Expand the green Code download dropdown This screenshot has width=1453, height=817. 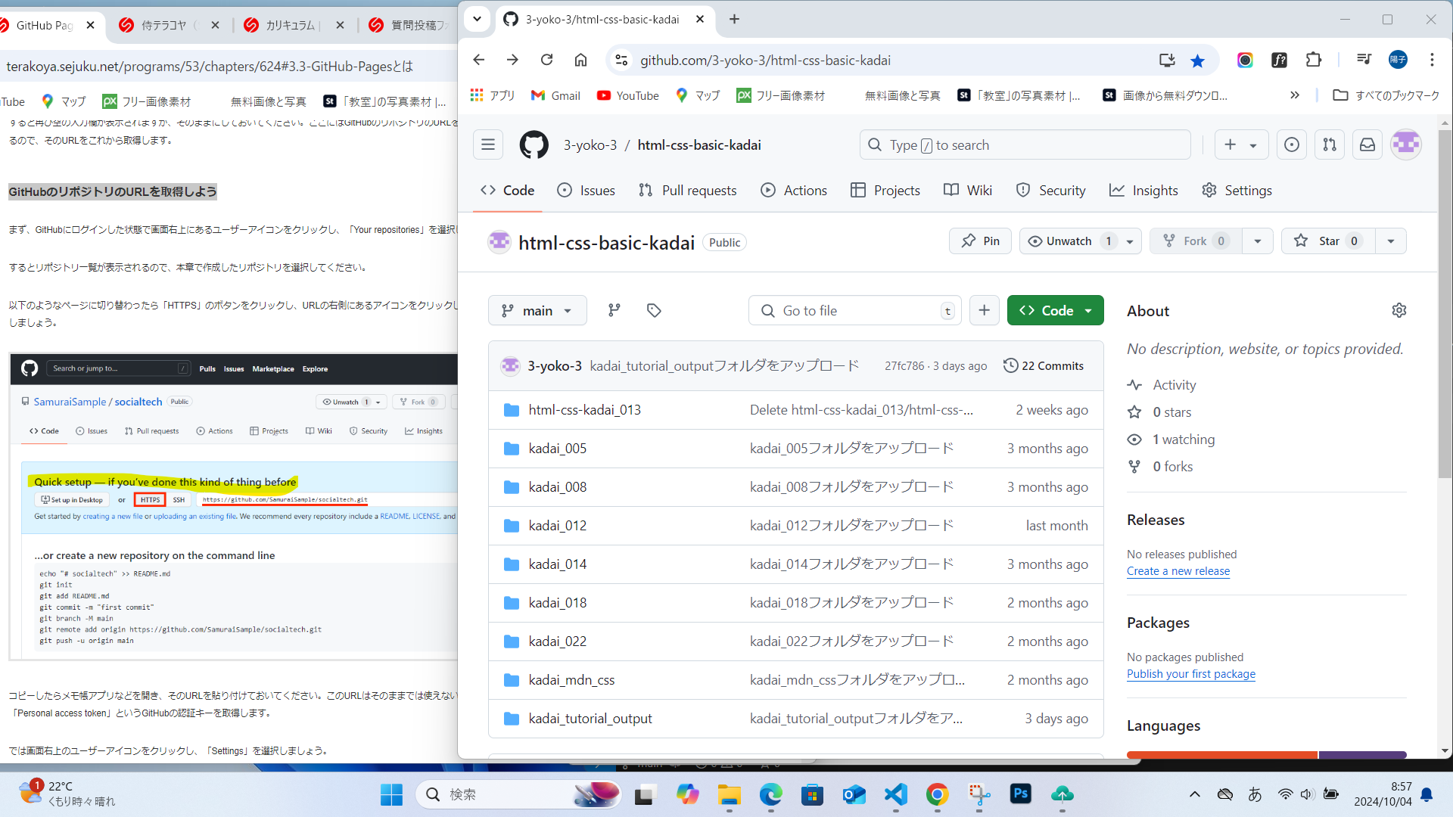[1088, 310]
